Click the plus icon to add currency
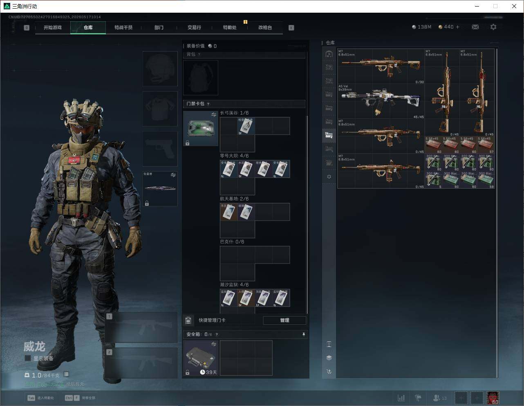The height and width of the screenshot is (406, 524). coord(457,27)
